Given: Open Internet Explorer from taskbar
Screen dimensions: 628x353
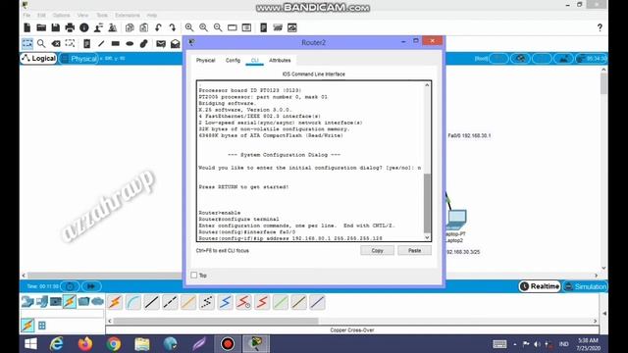Looking at the screenshot, I should pos(57,344).
